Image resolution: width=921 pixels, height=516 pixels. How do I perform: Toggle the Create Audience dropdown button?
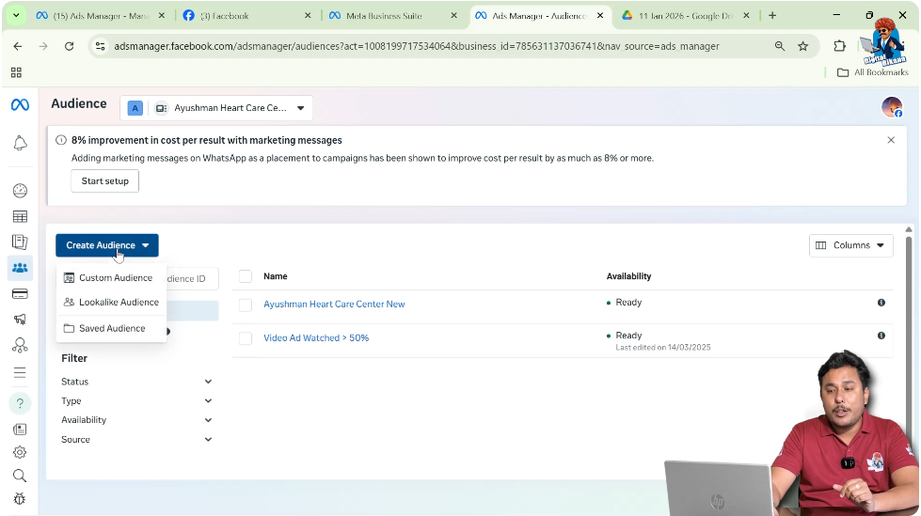point(107,245)
